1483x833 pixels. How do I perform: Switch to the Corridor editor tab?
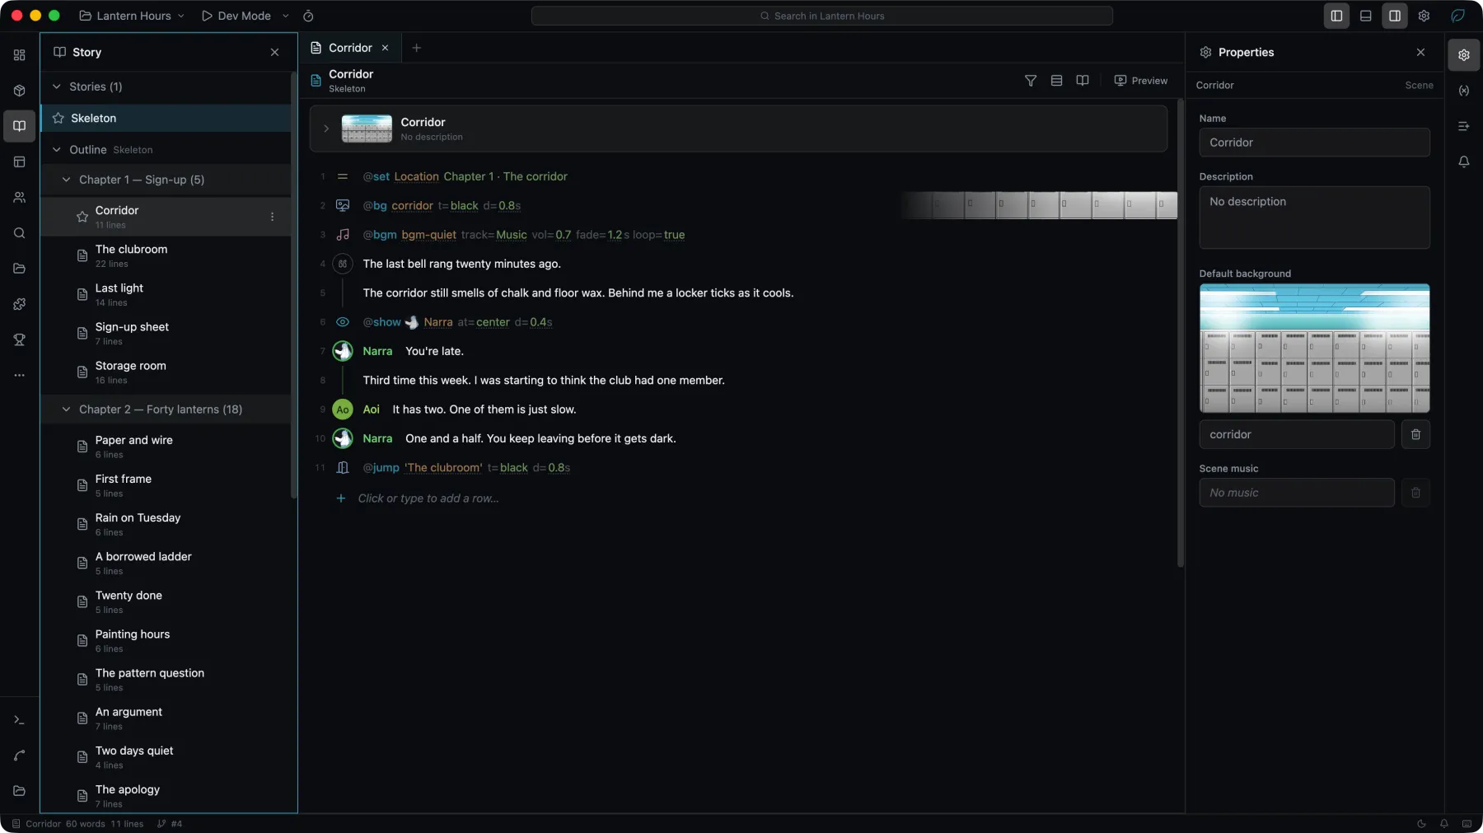pyautogui.click(x=350, y=48)
